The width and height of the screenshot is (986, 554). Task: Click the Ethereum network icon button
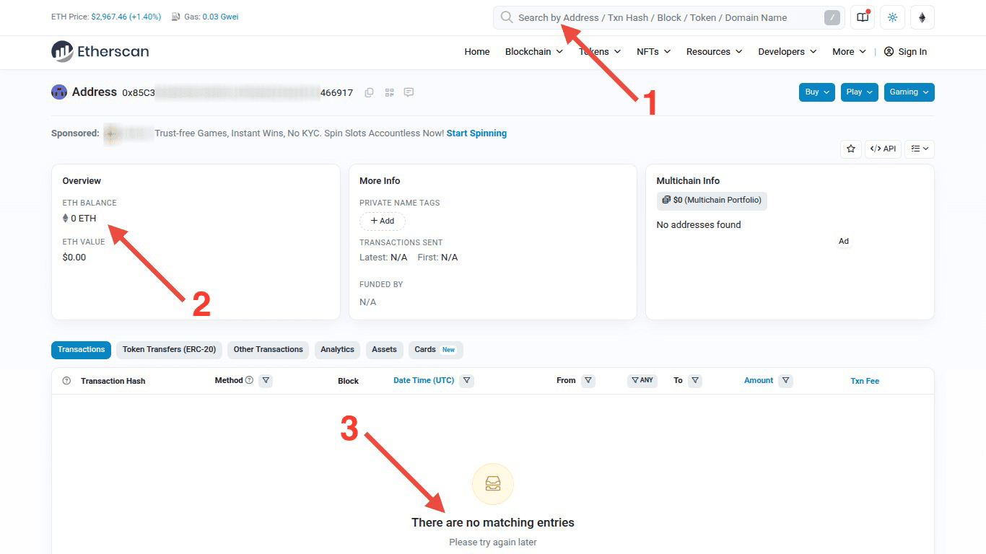[x=922, y=18]
